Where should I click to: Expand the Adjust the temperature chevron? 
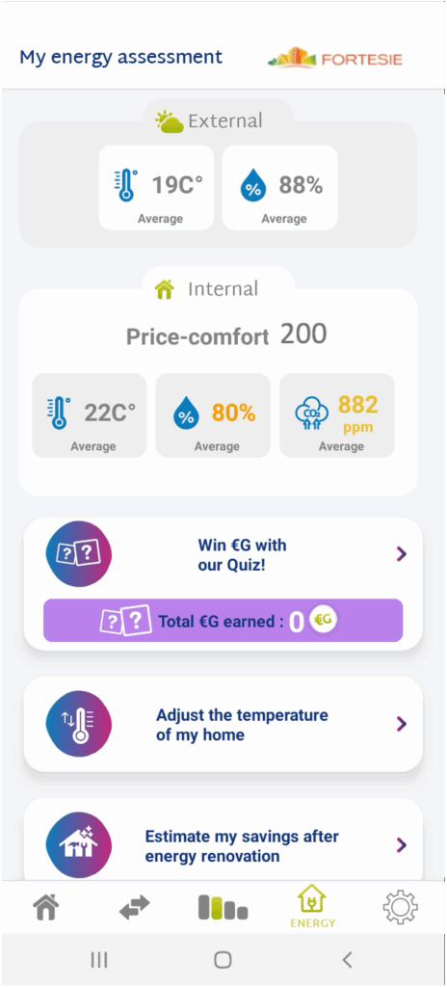coord(402,725)
